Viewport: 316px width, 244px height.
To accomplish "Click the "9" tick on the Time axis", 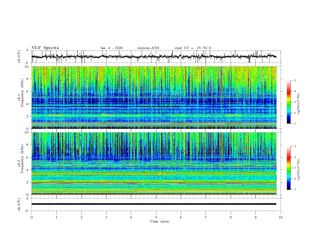I will [x=255, y=217].
